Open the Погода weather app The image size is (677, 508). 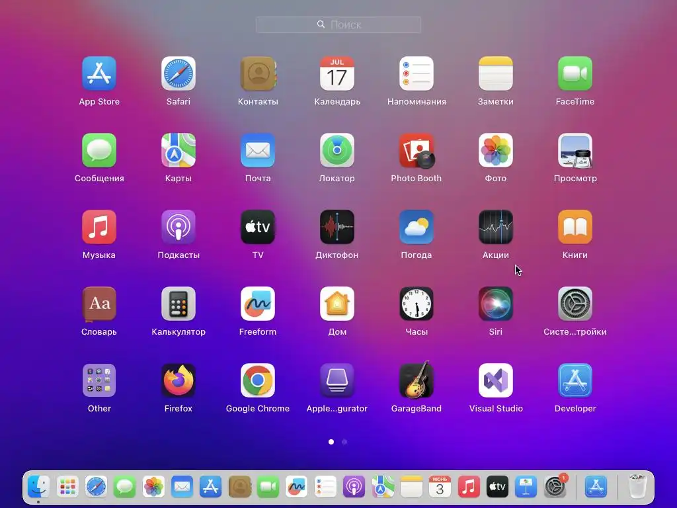coord(417,227)
